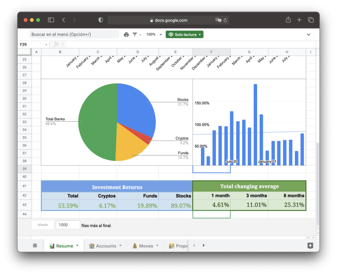Switch to the Moves sheet tab

tap(145, 246)
